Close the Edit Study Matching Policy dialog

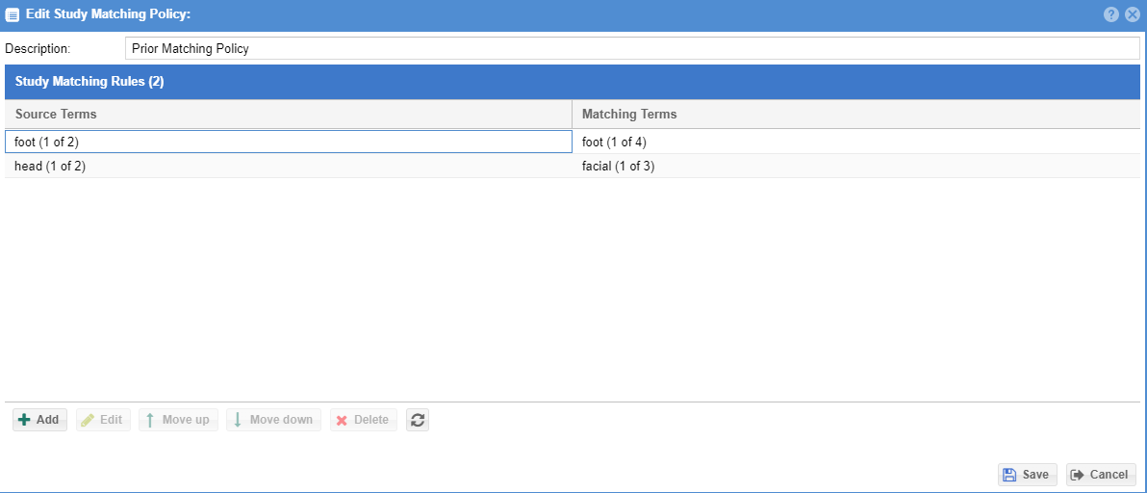tap(1133, 14)
